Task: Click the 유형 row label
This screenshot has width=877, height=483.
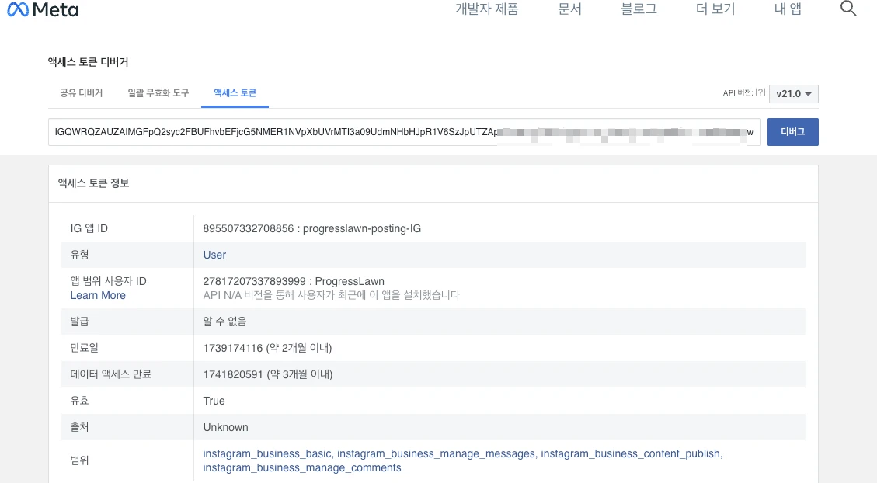Action: click(79, 255)
